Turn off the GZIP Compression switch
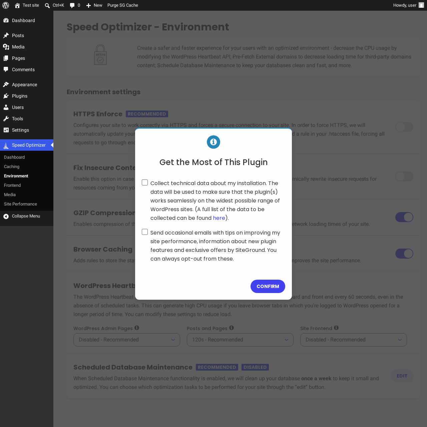This screenshot has height=427, width=427. [x=404, y=217]
